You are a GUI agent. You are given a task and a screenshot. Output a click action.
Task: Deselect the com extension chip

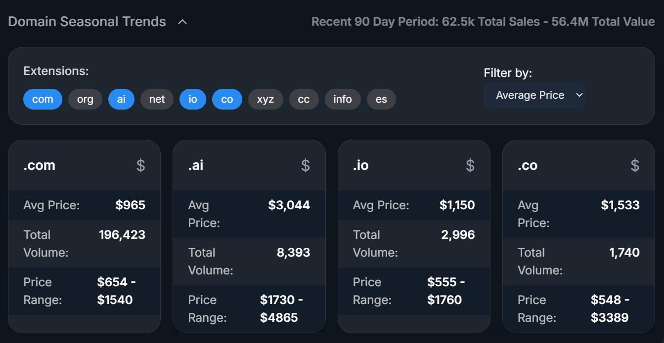[x=43, y=99]
